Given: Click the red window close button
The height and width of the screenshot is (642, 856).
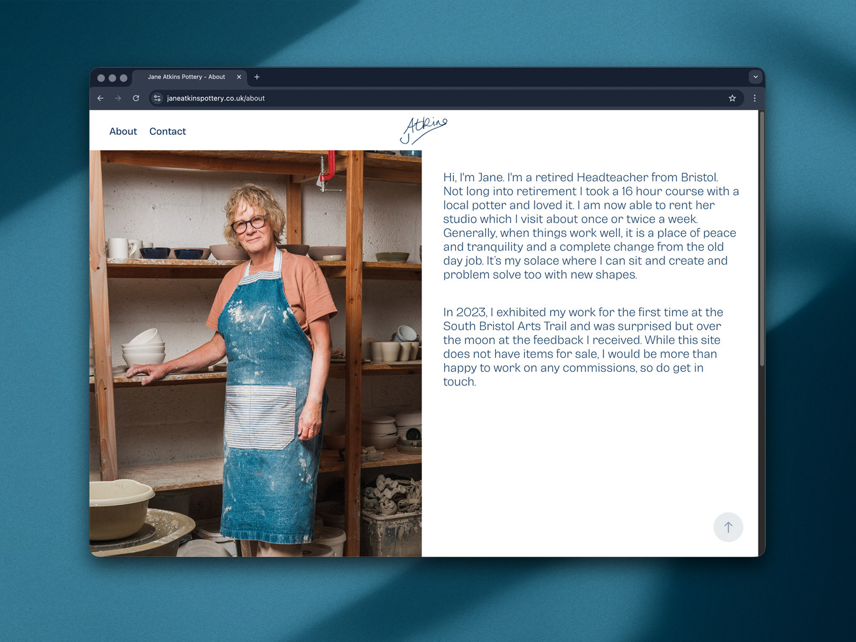Looking at the screenshot, I should pos(101,78).
